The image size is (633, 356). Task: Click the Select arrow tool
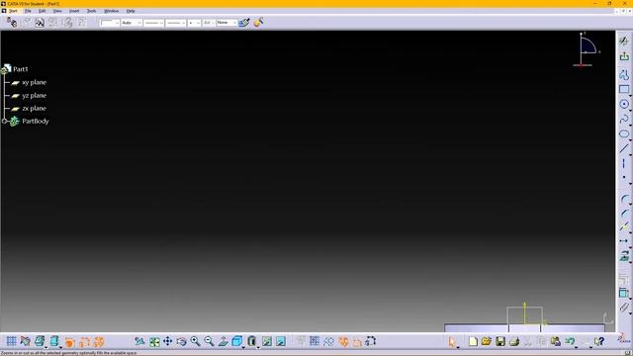(x=452, y=342)
